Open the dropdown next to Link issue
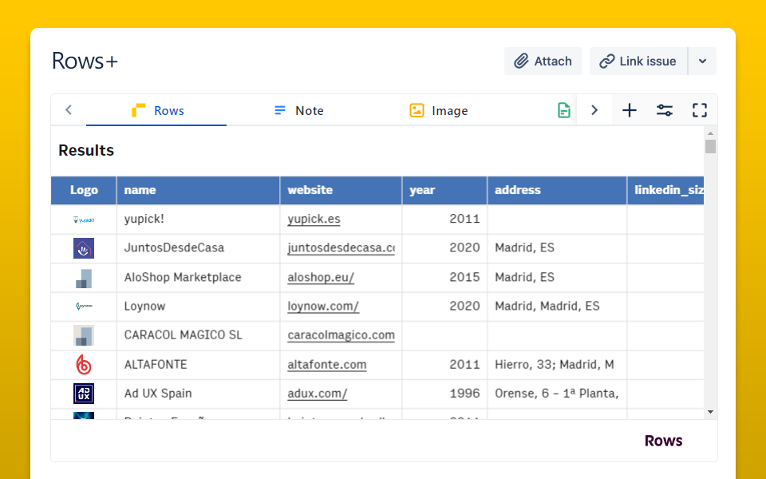 [x=702, y=61]
